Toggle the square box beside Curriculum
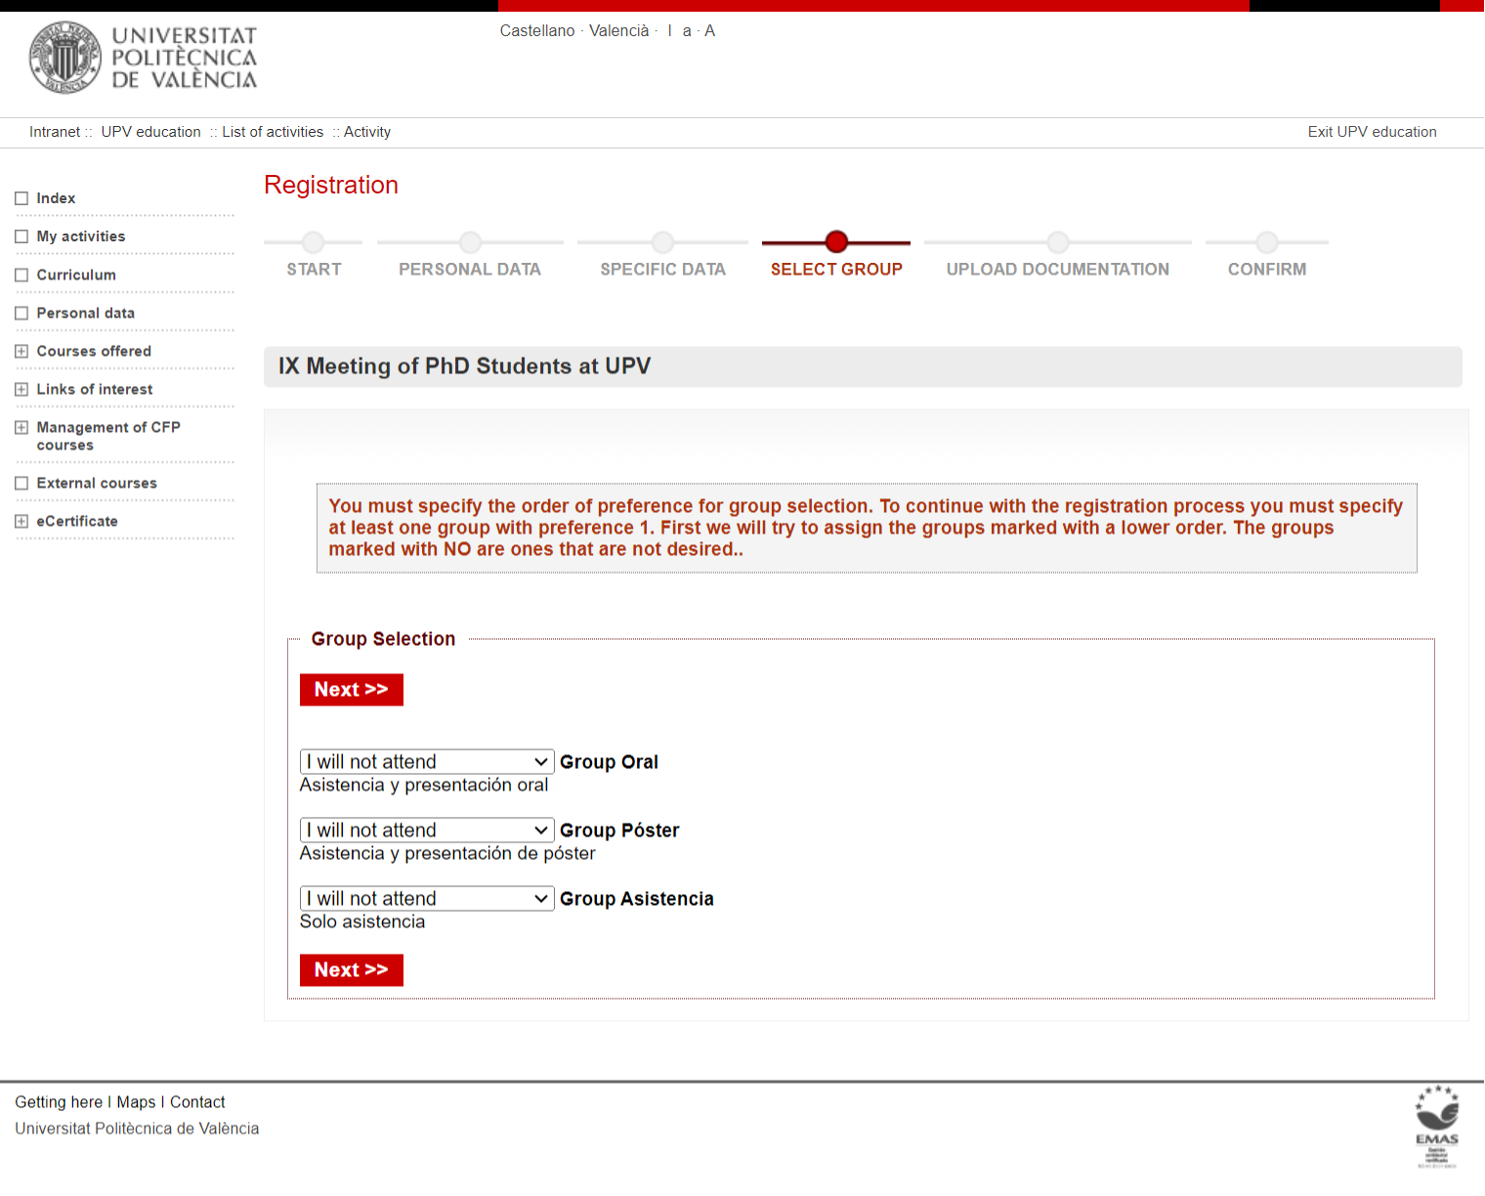 21,275
